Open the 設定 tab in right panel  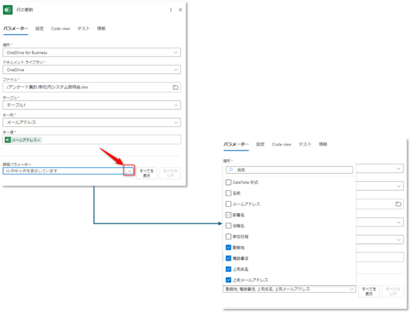tap(261, 144)
